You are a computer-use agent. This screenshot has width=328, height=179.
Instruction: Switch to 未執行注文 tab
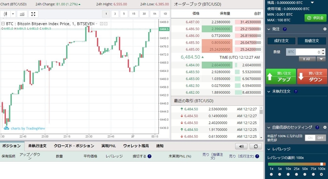[x=37, y=146]
